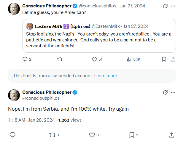Click the Grok icon on the Serbia post
The image size is (186, 142).
pyautogui.click(x=166, y=92)
